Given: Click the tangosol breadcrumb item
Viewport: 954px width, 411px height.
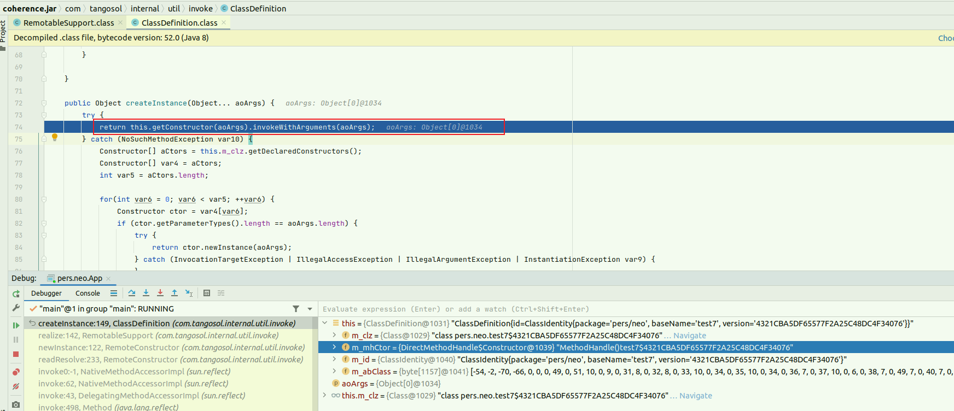Looking at the screenshot, I should pos(106,9).
